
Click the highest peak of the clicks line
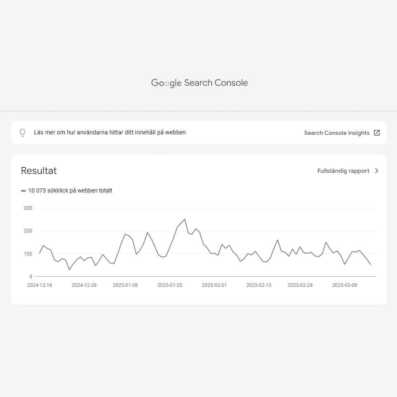(x=185, y=219)
